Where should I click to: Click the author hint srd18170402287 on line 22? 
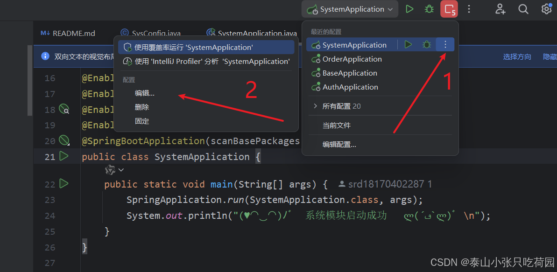click(x=386, y=184)
